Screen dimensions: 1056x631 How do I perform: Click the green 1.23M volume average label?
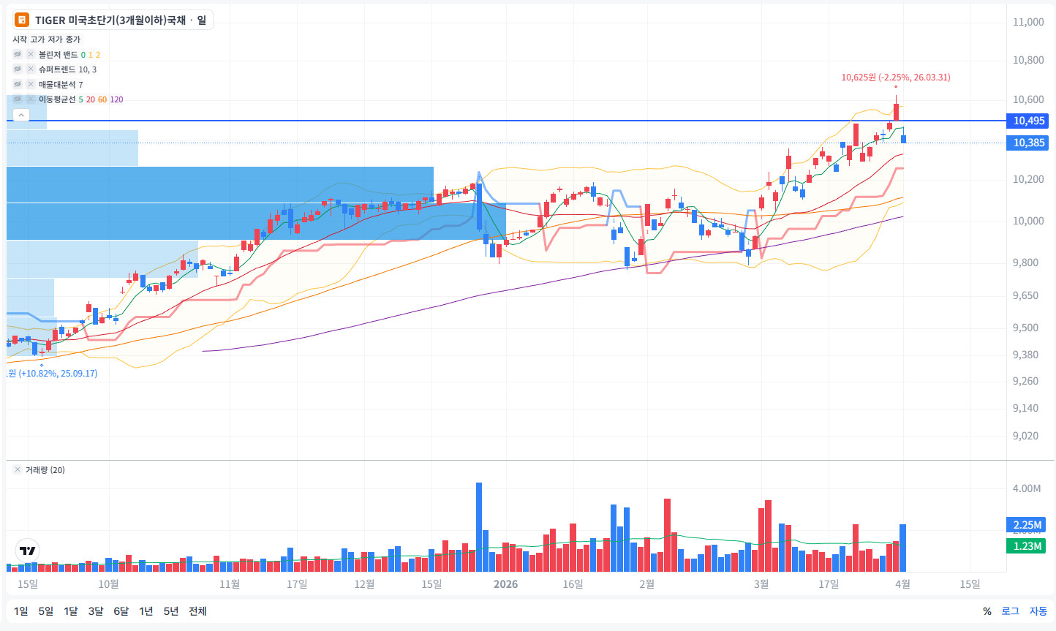coord(1027,546)
